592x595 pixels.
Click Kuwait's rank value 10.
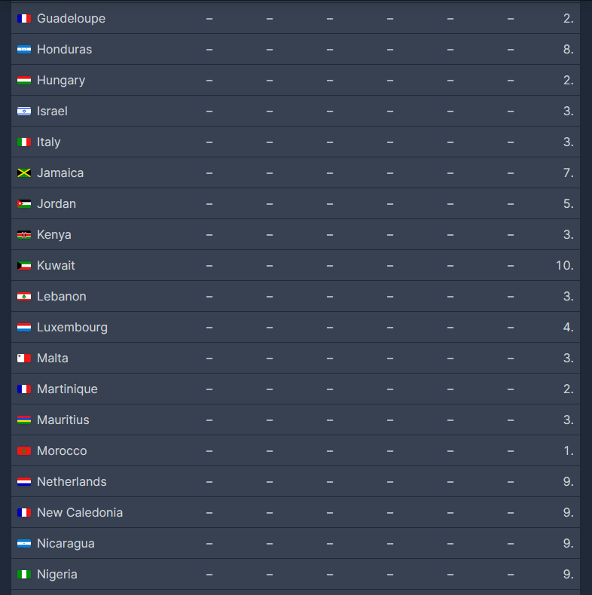point(564,266)
